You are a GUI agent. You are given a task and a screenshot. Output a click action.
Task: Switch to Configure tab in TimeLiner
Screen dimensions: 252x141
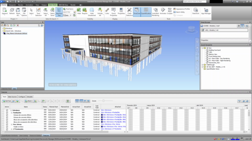22,97
